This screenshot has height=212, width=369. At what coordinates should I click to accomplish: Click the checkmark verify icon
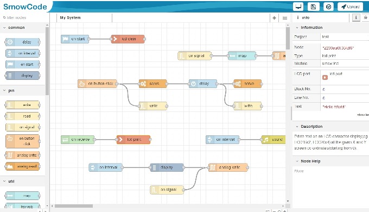coord(328,7)
